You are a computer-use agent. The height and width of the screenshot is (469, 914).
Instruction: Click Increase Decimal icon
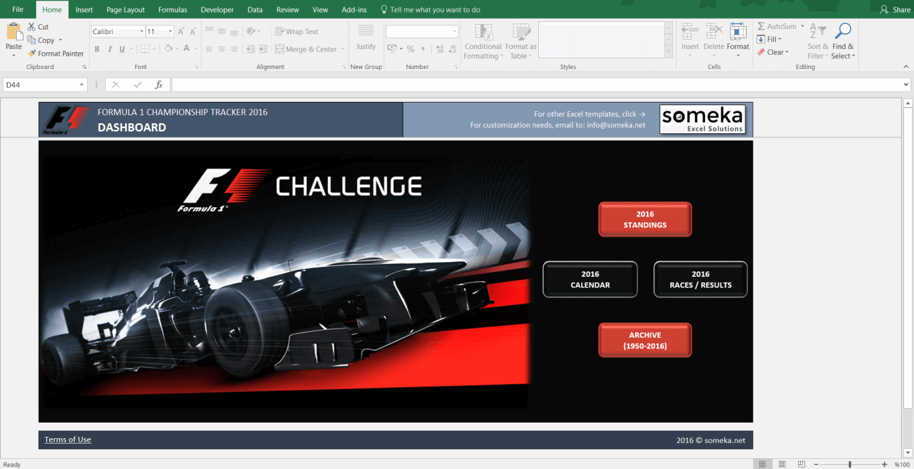click(x=439, y=49)
